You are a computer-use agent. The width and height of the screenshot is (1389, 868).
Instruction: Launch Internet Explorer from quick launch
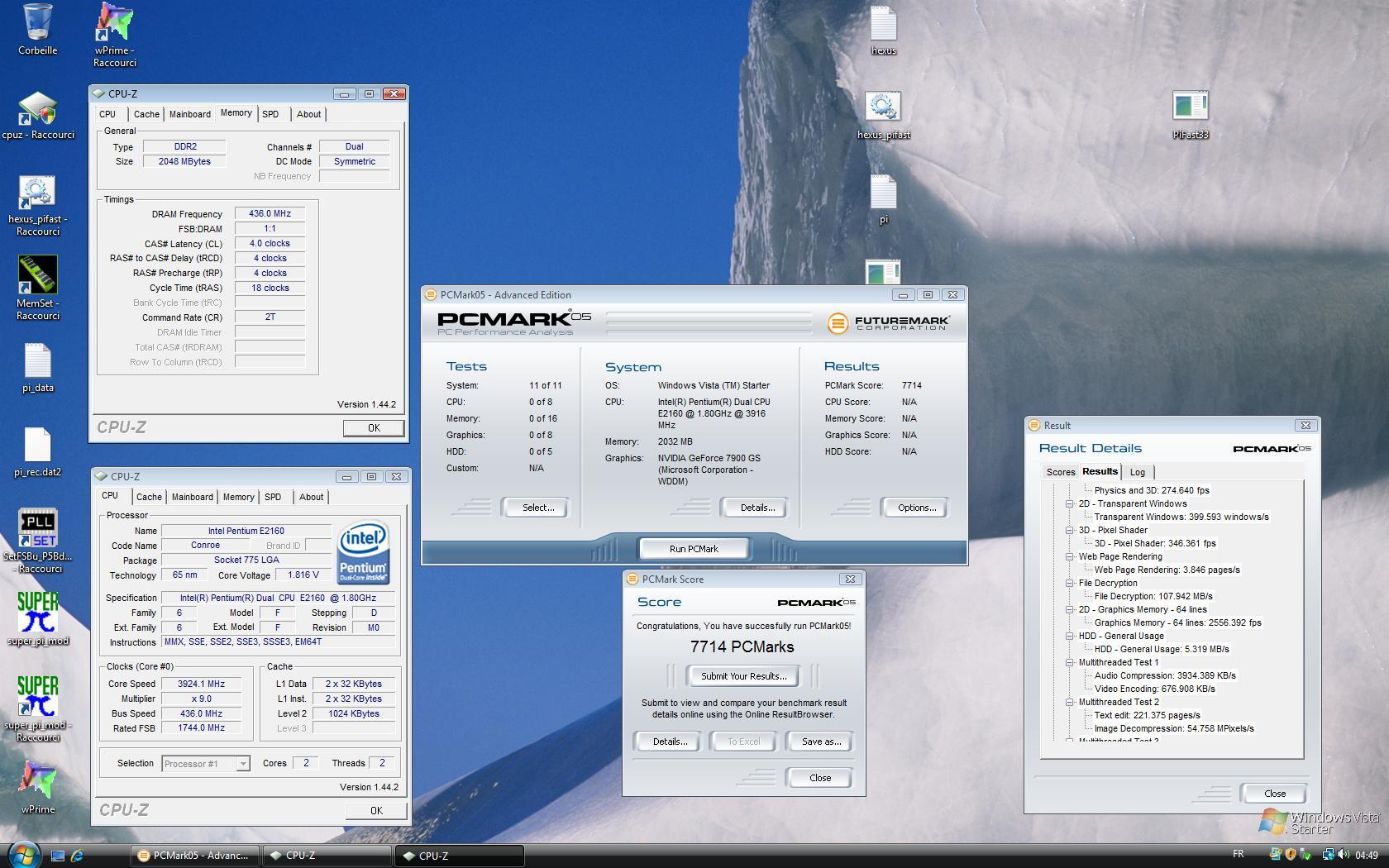coord(77,856)
